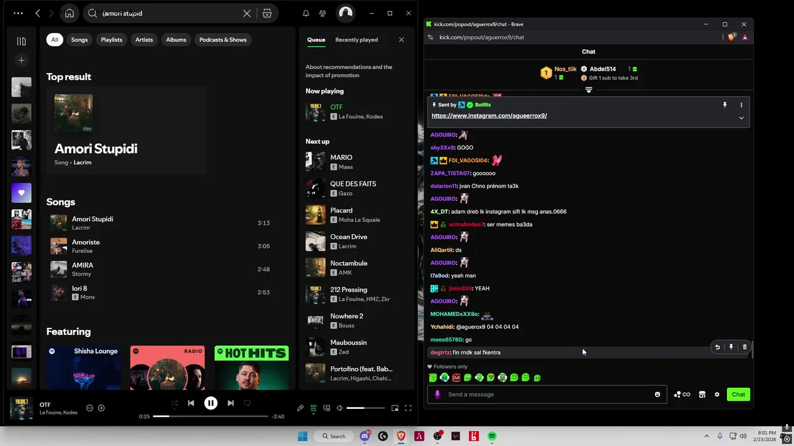The image size is (794, 446).
Task: Skip to next track
Action: click(x=231, y=403)
